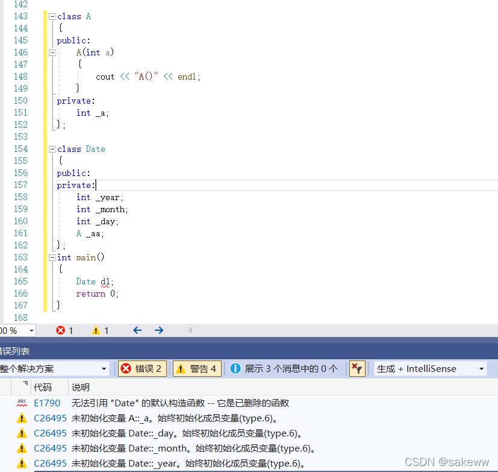Click the yellow warning count indicator

tap(100, 330)
